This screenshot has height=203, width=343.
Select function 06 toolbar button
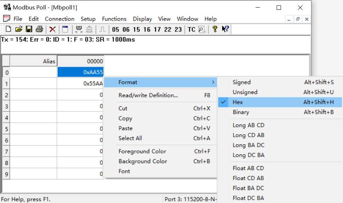126,29
